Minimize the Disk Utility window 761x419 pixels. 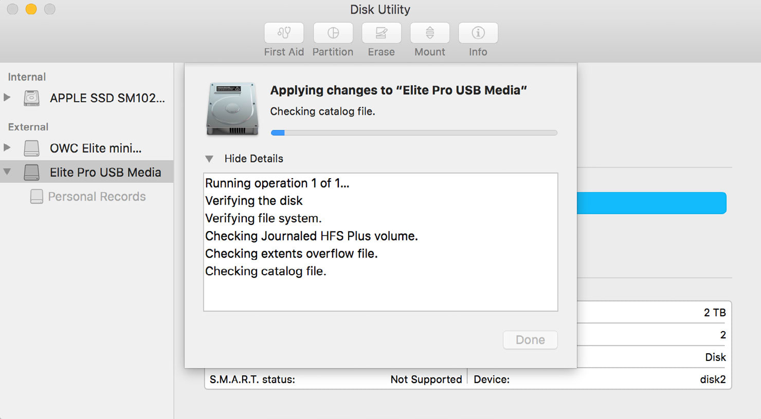click(31, 9)
